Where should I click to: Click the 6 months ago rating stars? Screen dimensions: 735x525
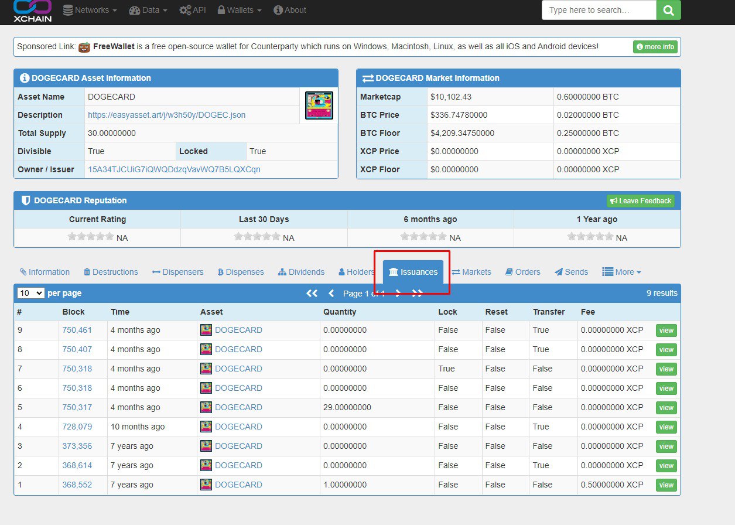click(423, 237)
